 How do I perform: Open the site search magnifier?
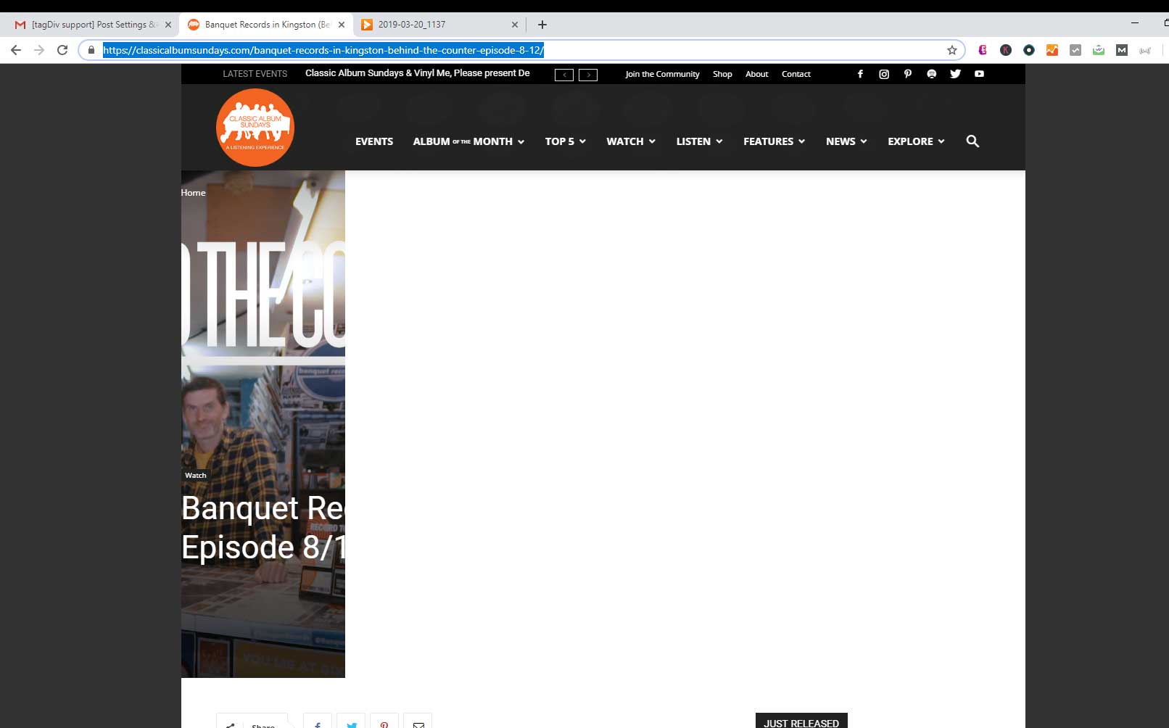pos(972,141)
